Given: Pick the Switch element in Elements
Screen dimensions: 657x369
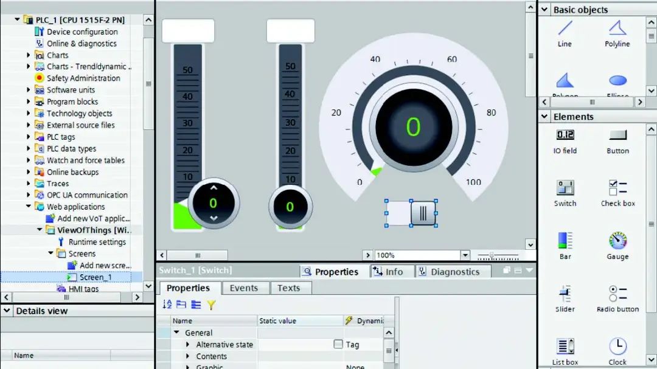Looking at the screenshot, I should 565,193.
